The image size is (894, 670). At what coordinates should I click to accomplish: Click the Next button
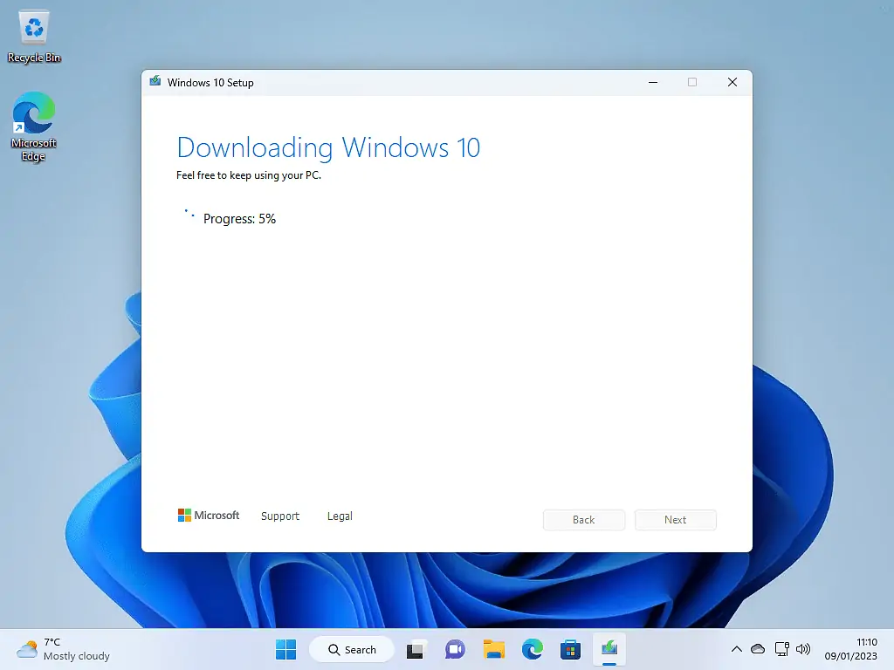(x=675, y=519)
